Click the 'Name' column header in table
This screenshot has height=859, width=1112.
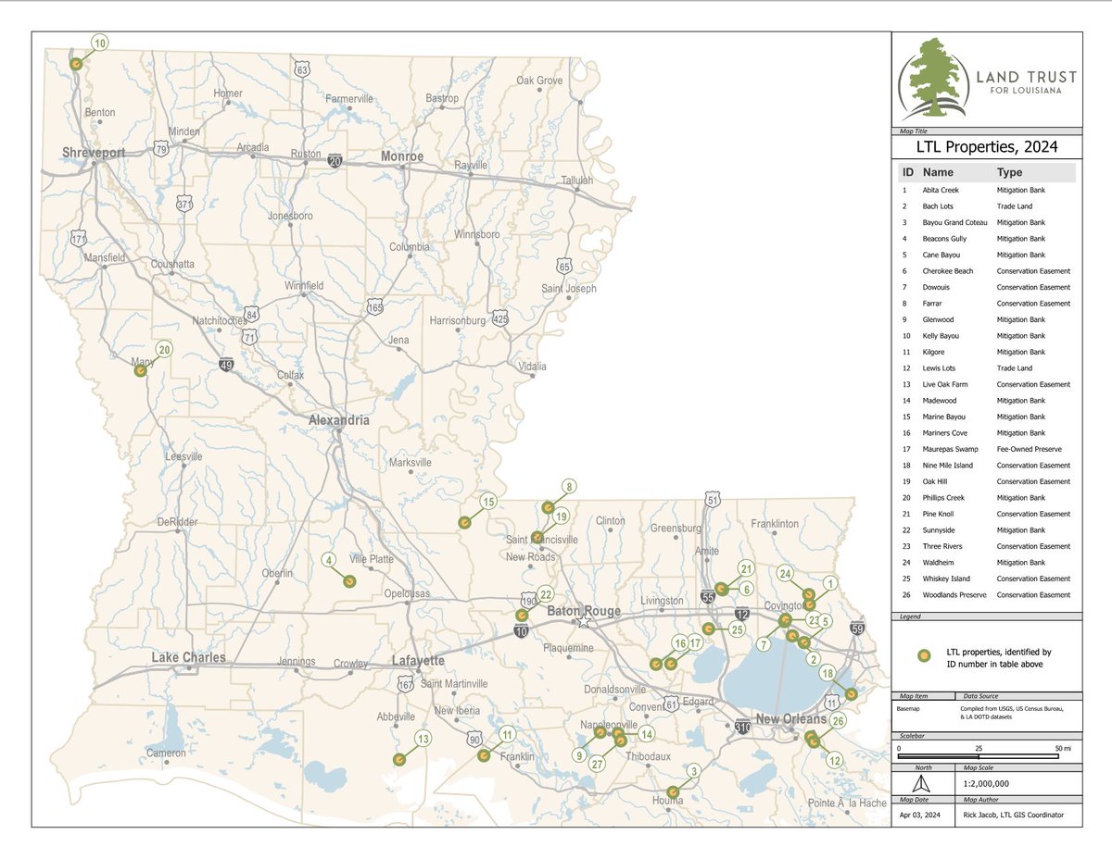938,172
